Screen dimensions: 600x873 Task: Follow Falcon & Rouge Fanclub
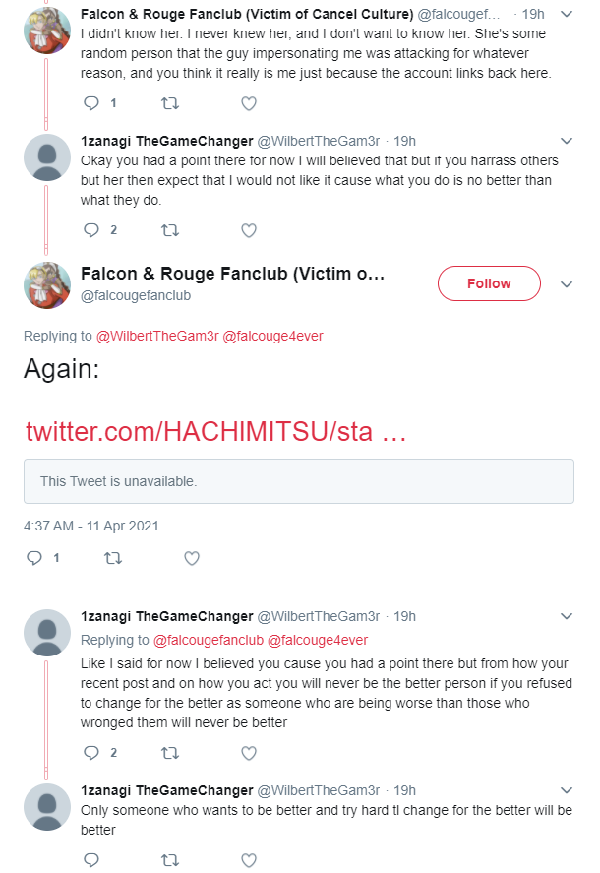coord(489,283)
